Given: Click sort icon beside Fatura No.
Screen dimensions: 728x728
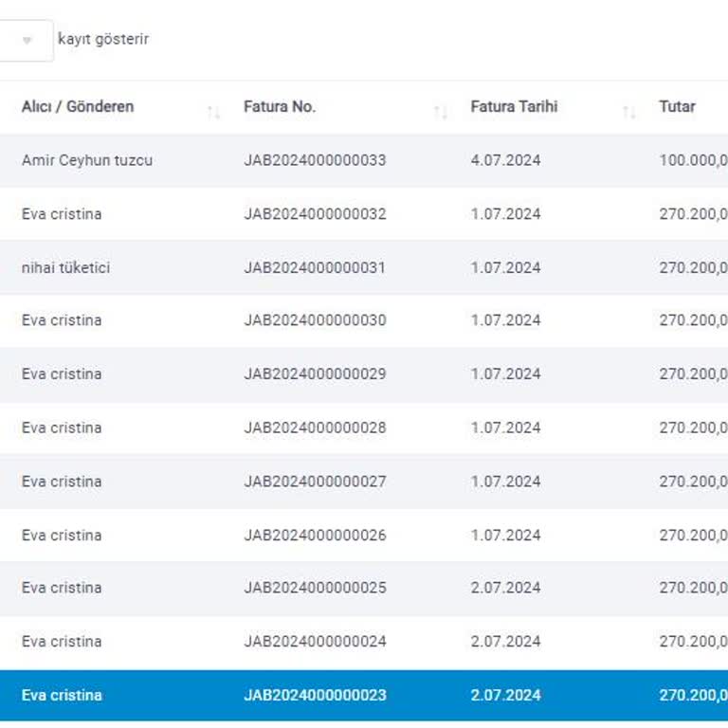Looking at the screenshot, I should pyautogui.click(x=440, y=113).
